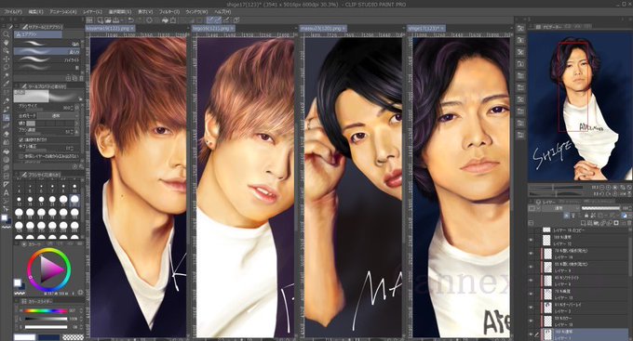633x341 pixels.
Task: Toggle first highlighted snap icon in command bar
Action: tap(210, 20)
